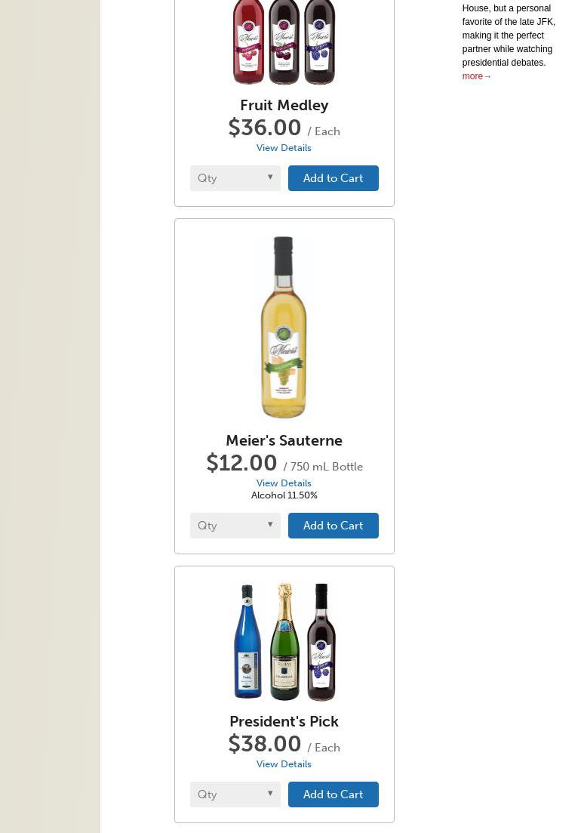
Task: Click the Meier's Sauterne bottle image
Action: click(x=284, y=327)
